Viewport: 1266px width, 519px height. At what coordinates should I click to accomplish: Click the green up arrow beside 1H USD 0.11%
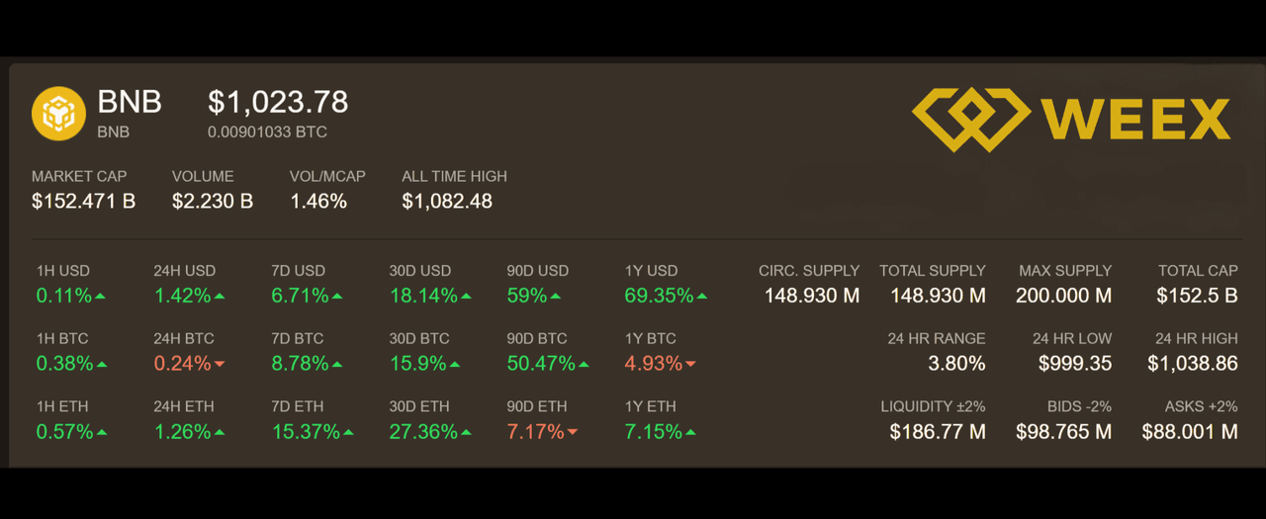[101, 296]
